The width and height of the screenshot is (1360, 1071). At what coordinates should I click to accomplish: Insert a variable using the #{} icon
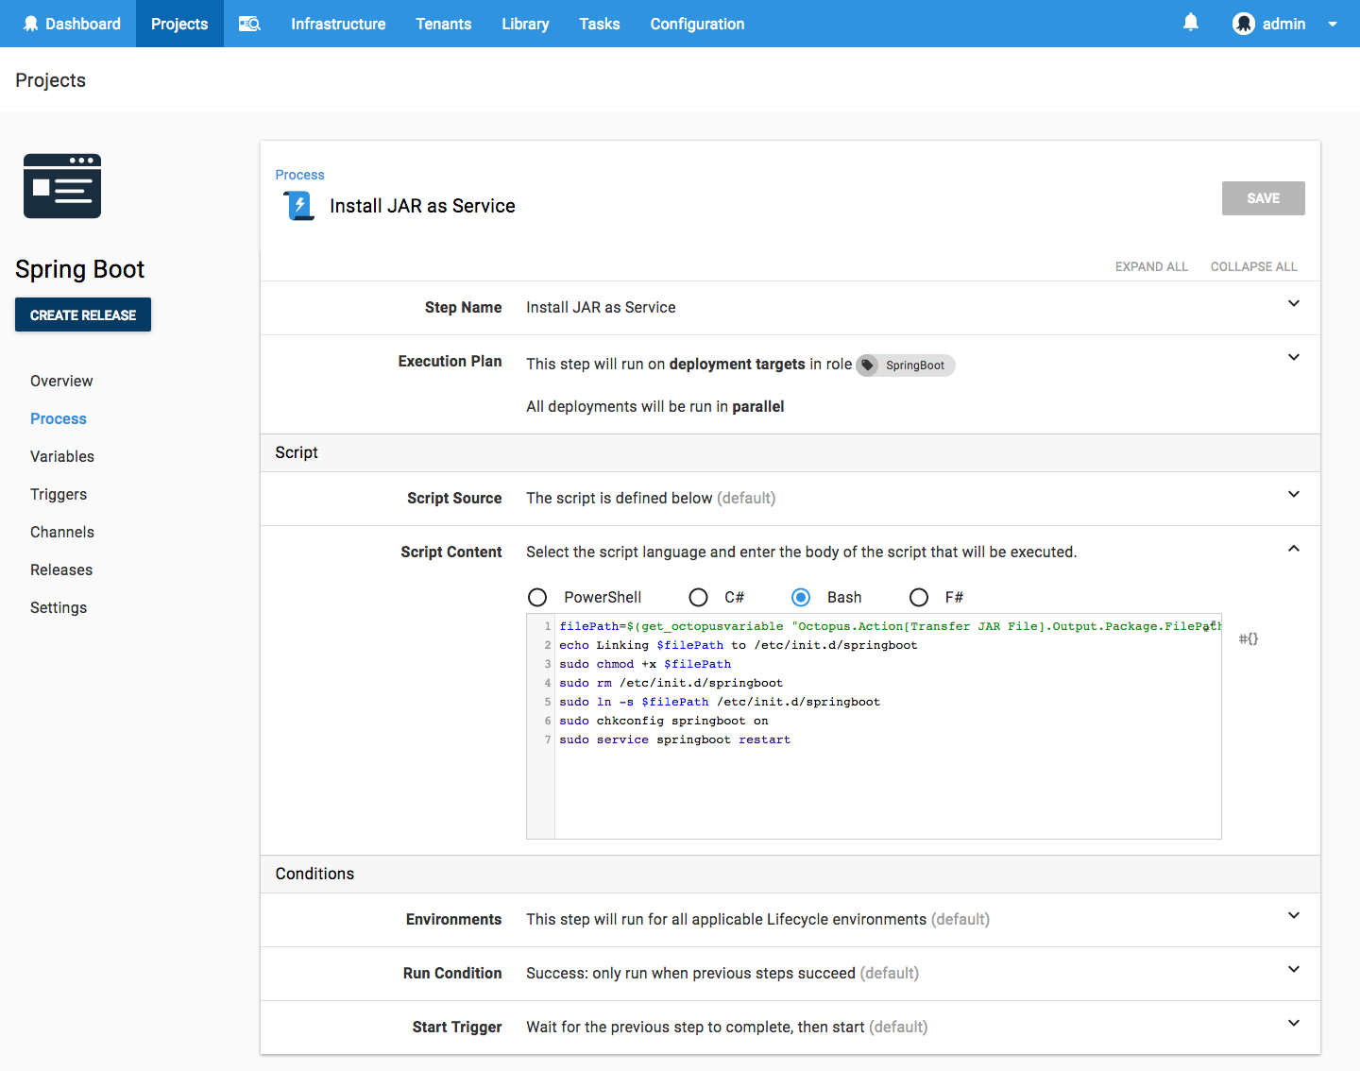pos(1248,638)
